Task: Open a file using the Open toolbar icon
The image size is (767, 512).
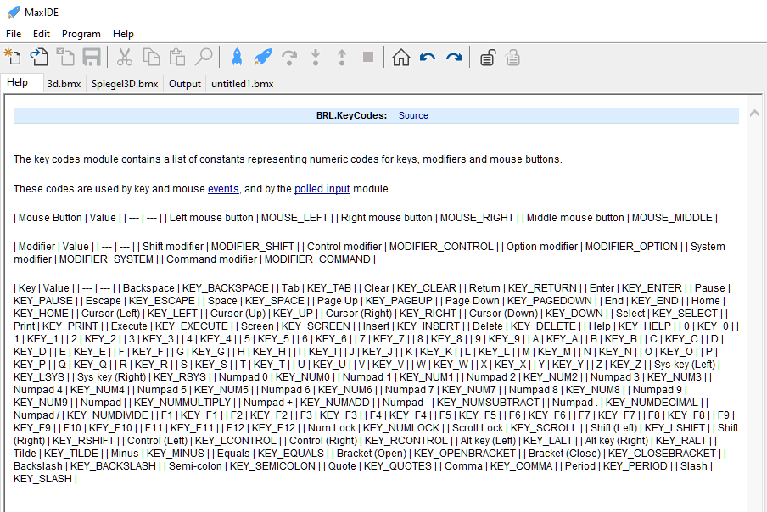Action: click(x=38, y=59)
